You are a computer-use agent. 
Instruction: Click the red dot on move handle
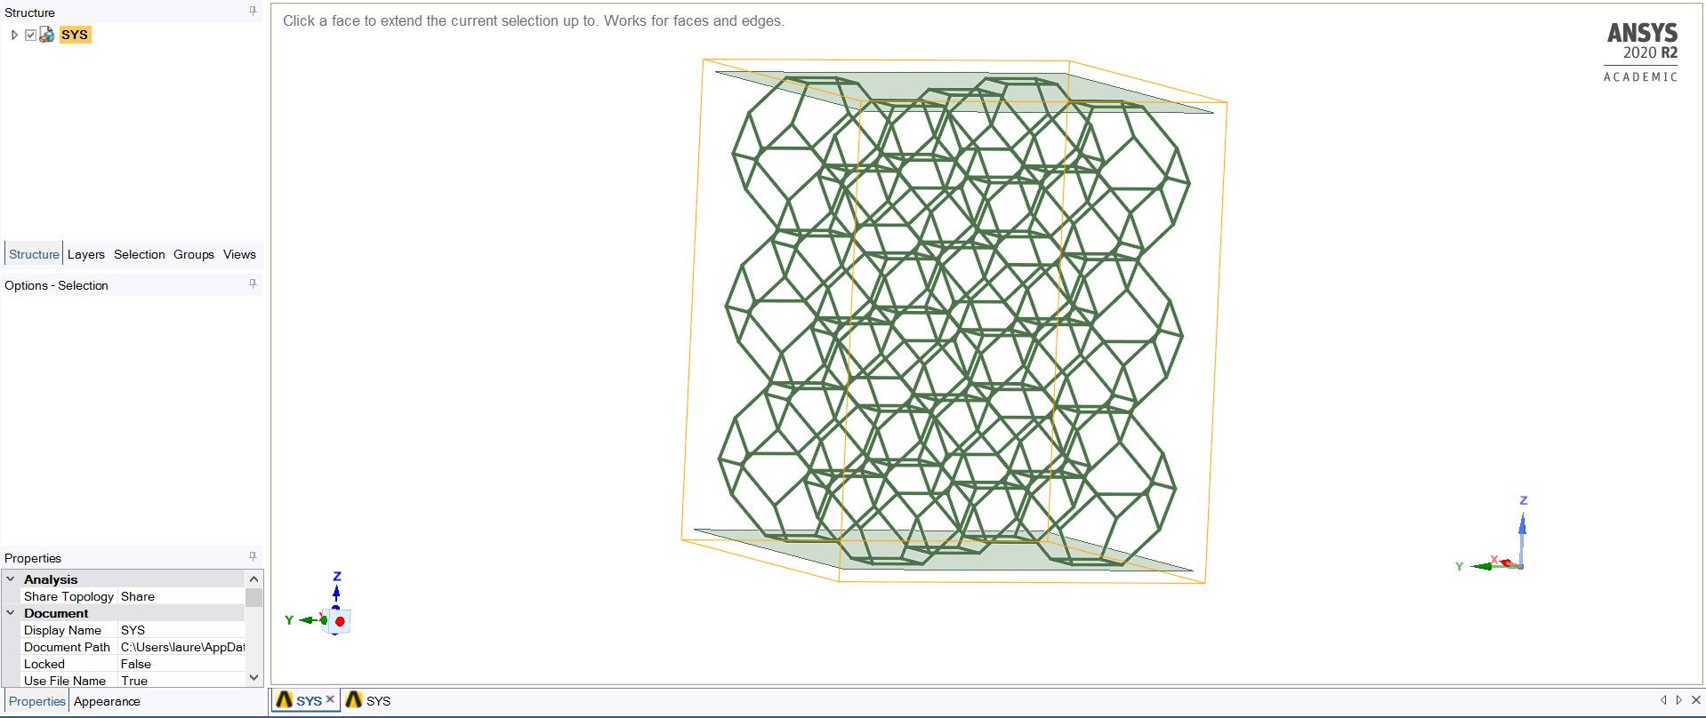[340, 621]
